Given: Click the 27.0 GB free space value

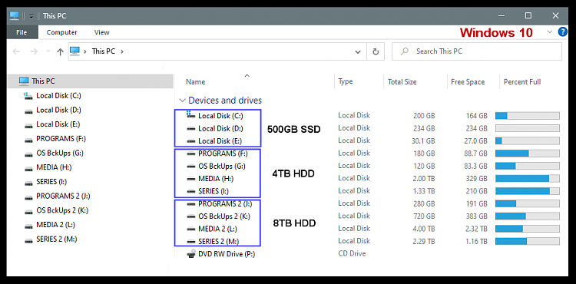Looking at the screenshot, I should [x=475, y=141].
